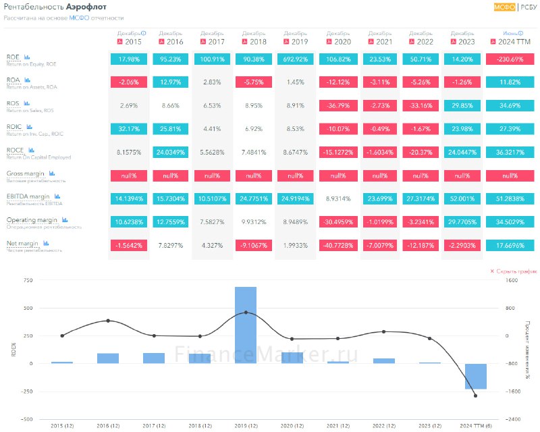
Task: Open the ROE chart icon
Action: coord(27,57)
